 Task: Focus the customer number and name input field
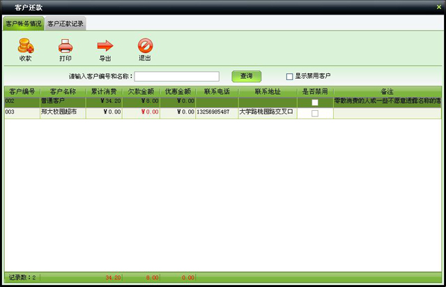pos(177,76)
